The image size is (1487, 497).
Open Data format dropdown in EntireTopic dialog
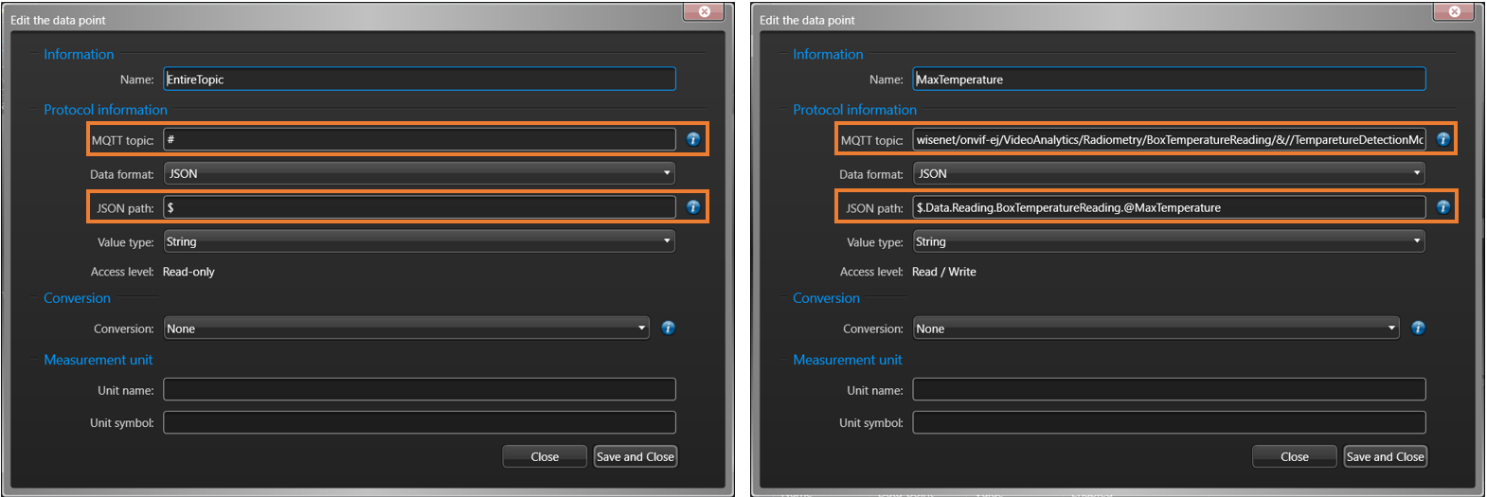419,173
